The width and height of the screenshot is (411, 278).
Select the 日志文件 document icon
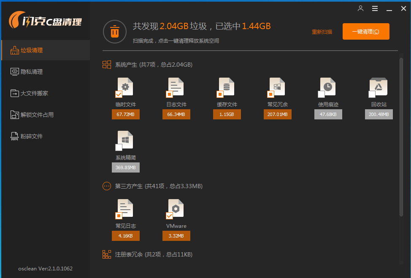tap(176, 86)
